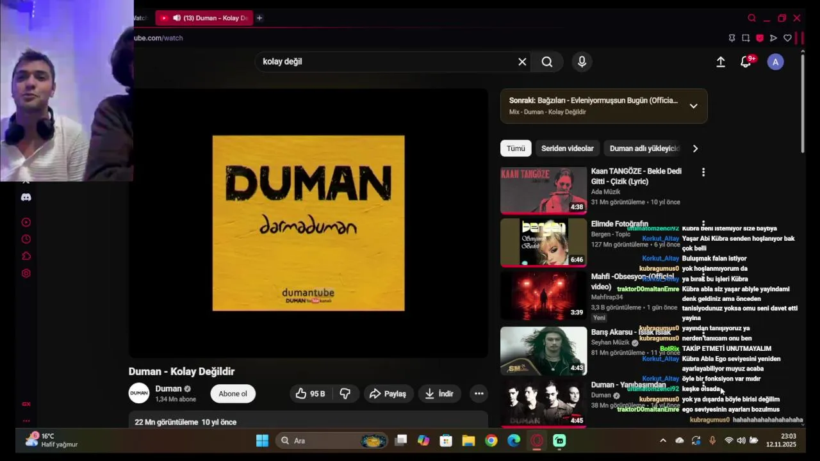The height and width of the screenshot is (461, 820).
Task: Click the YouTube page vertical scrollbar
Action: coord(803,102)
